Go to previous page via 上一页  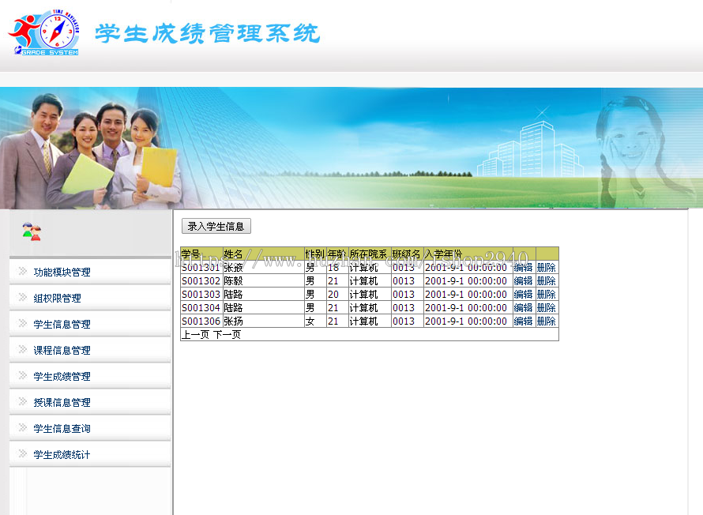(x=195, y=335)
